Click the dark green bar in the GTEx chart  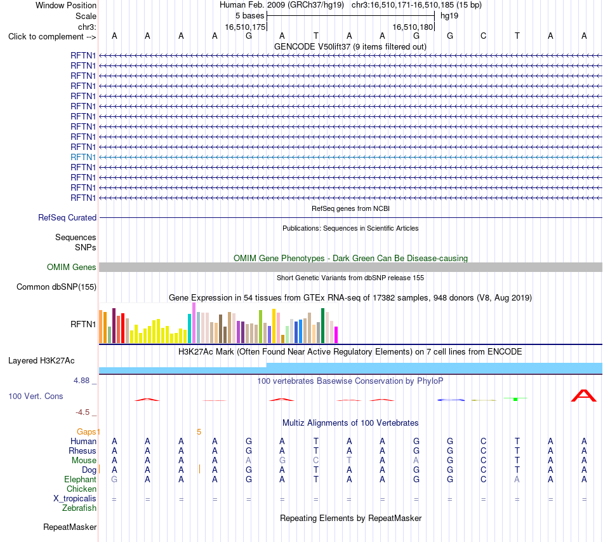(x=322, y=326)
